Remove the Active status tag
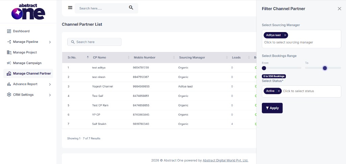 (279, 91)
